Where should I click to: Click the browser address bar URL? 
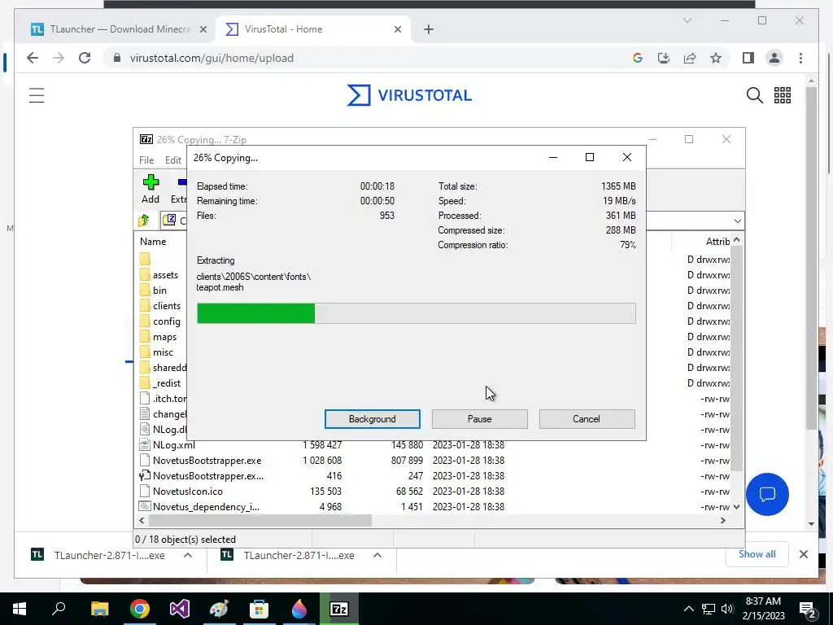(x=212, y=58)
